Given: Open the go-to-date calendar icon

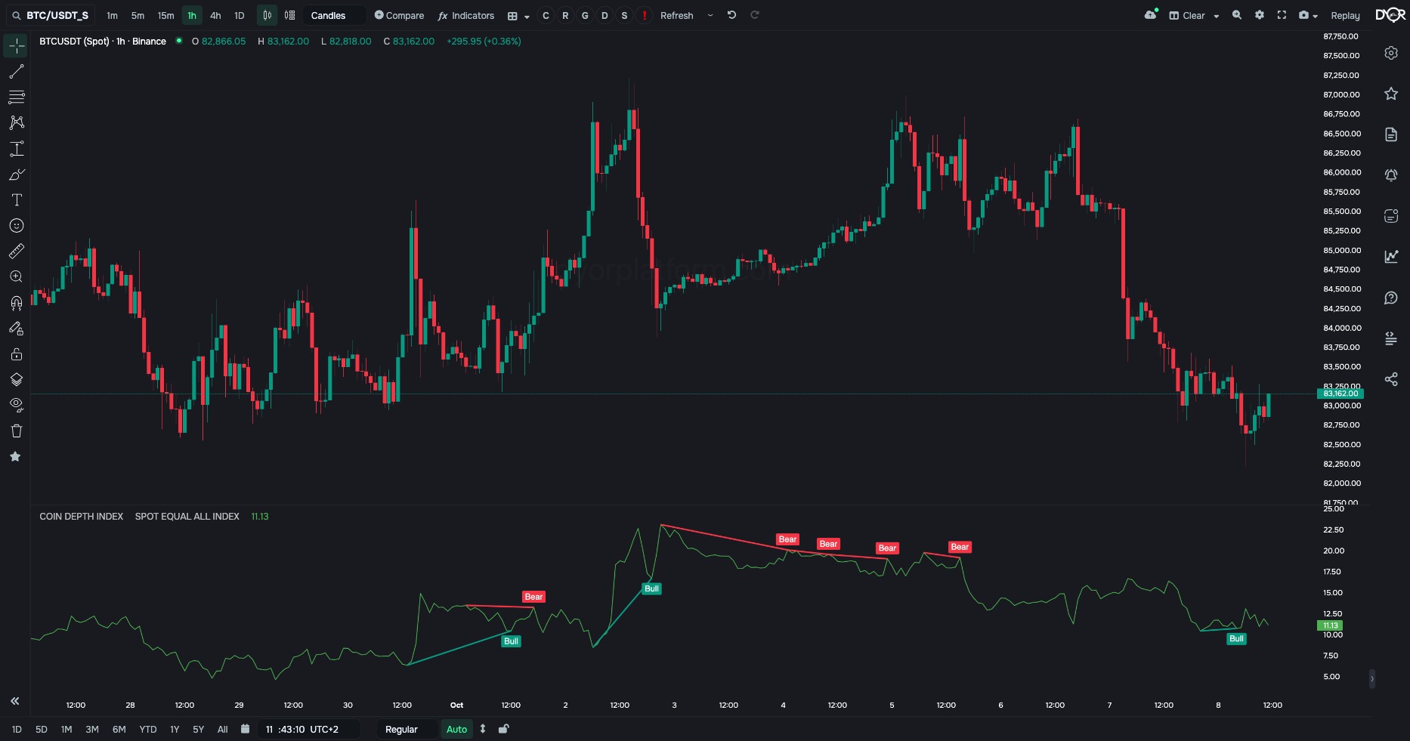Looking at the screenshot, I should (245, 729).
